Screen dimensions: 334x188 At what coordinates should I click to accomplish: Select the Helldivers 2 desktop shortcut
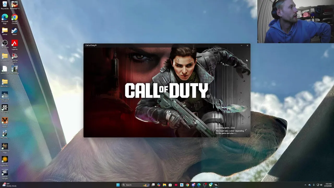[x=5, y=109]
